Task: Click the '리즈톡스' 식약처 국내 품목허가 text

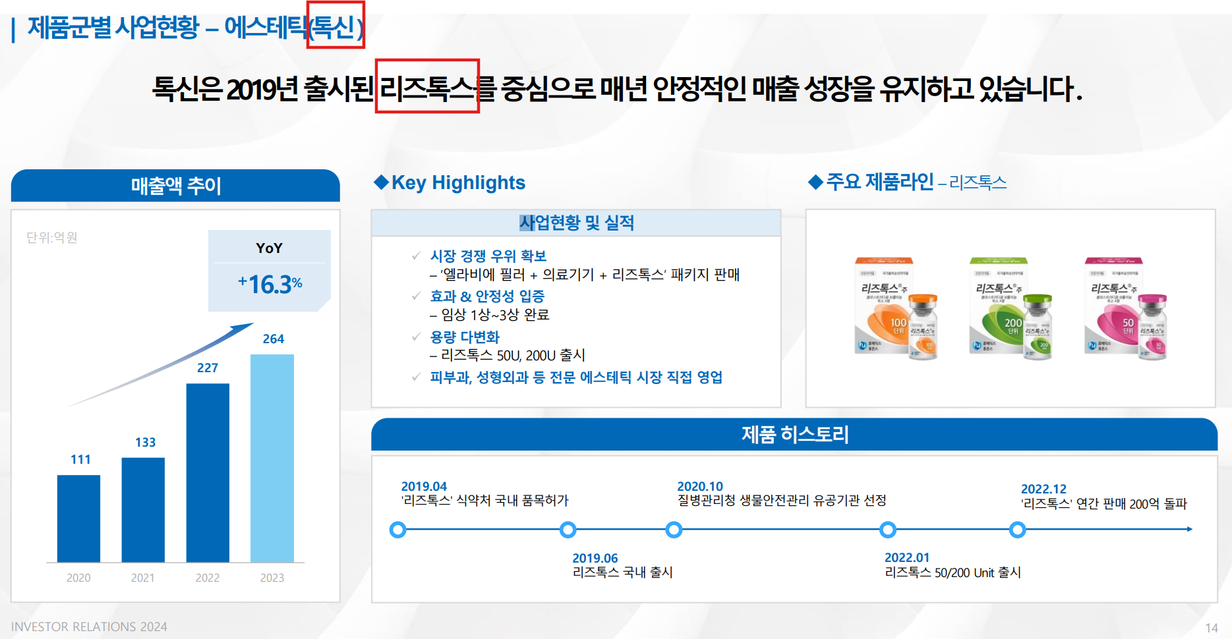Action: (484, 501)
